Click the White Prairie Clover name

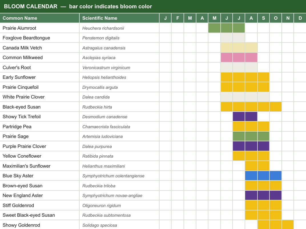(24, 97)
